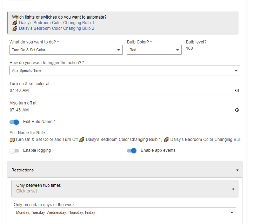Open the trigger action dropdown
This screenshot has height=224, width=255.
point(125,70)
